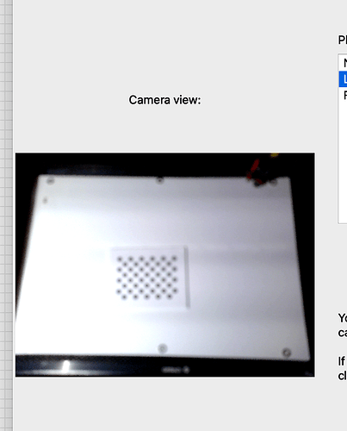347x431 pixels.
Task: Click the calibration dot pattern in camera view
Action: coord(147,278)
